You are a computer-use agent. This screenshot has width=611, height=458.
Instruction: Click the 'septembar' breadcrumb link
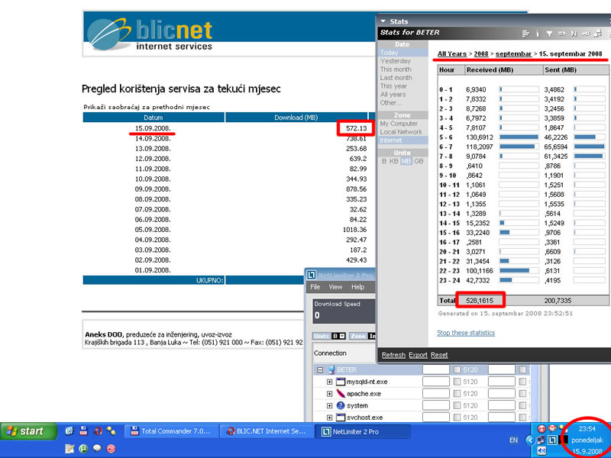click(513, 53)
